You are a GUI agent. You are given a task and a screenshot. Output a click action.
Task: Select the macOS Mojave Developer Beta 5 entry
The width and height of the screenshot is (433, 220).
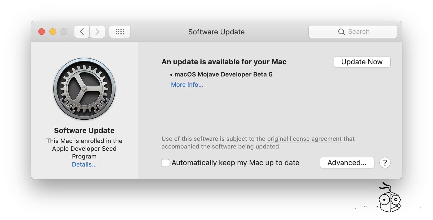[x=223, y=74]
